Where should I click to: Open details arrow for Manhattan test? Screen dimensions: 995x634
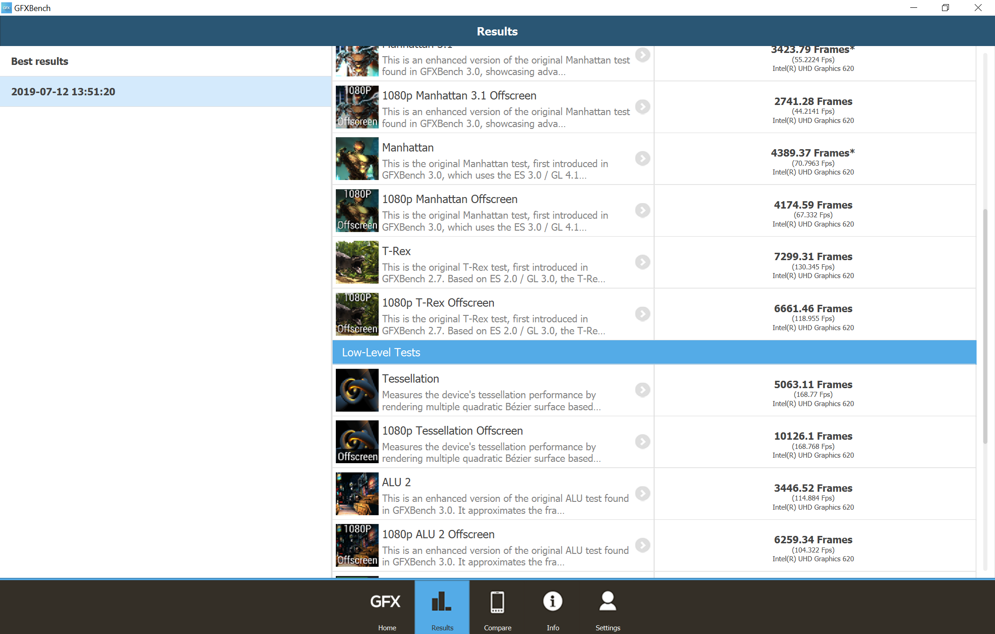click(x=643, y=158)
